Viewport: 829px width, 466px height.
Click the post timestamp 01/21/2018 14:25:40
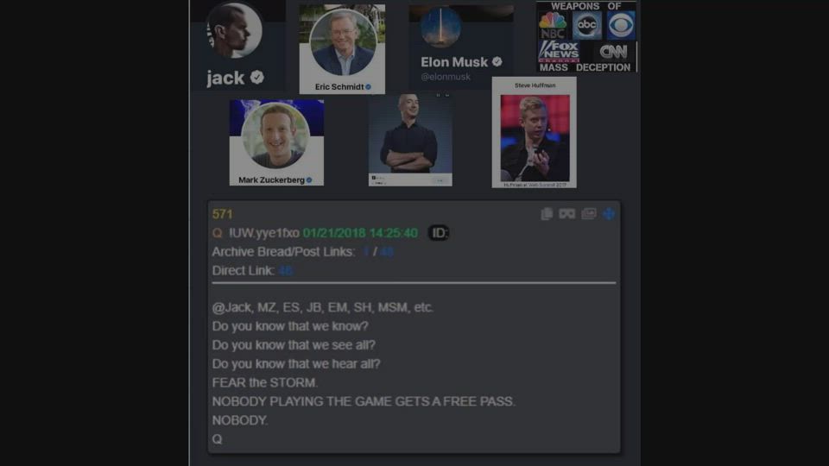tap(360, 233)
